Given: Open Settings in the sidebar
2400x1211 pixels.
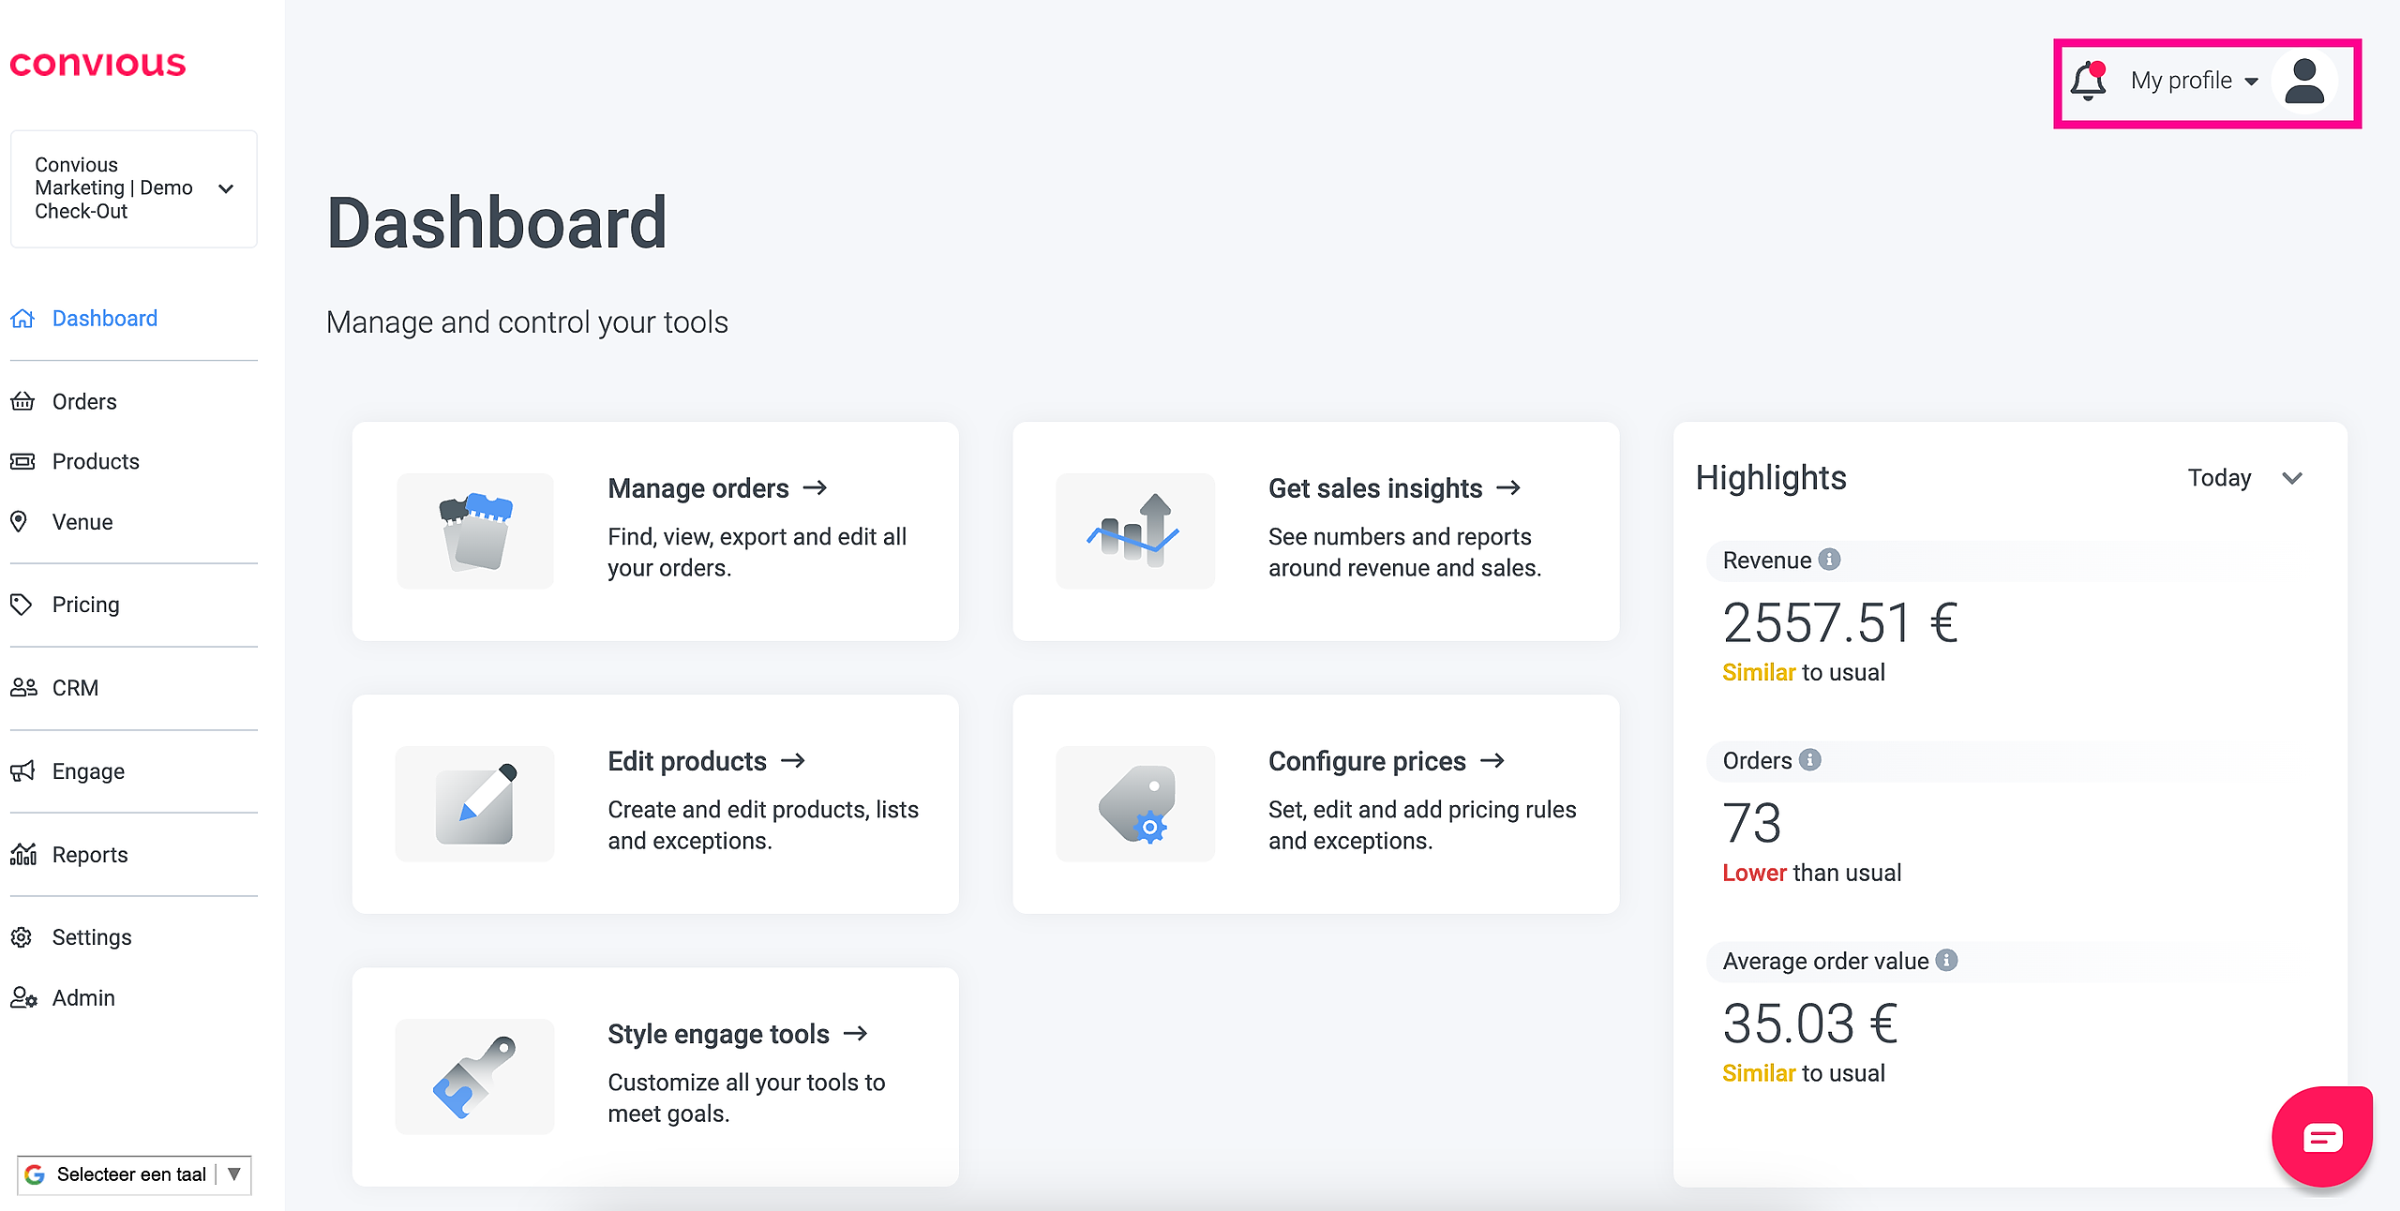Looking at the screenshot, I should 92,937.
